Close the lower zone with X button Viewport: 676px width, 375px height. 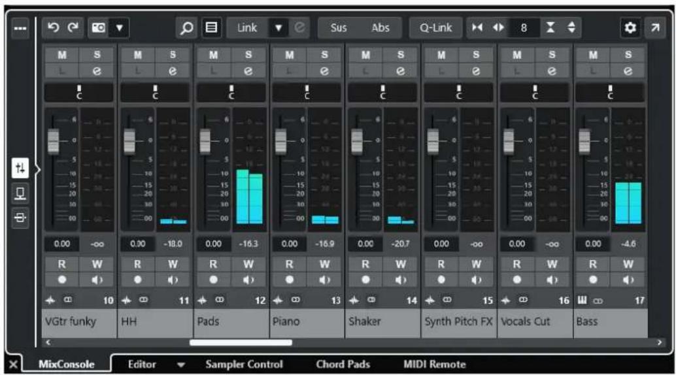(13, 365)
